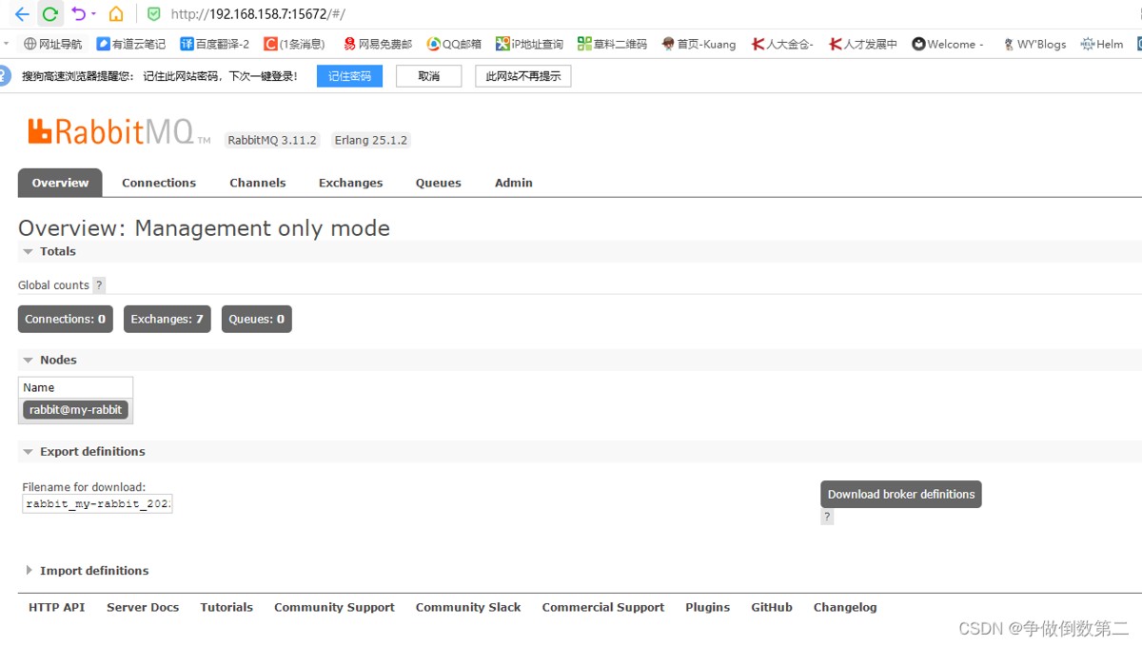The width and height of the screenshot is (1142, 646).
Task: Open the Commercial Support footer link
Action: [603, 607]
